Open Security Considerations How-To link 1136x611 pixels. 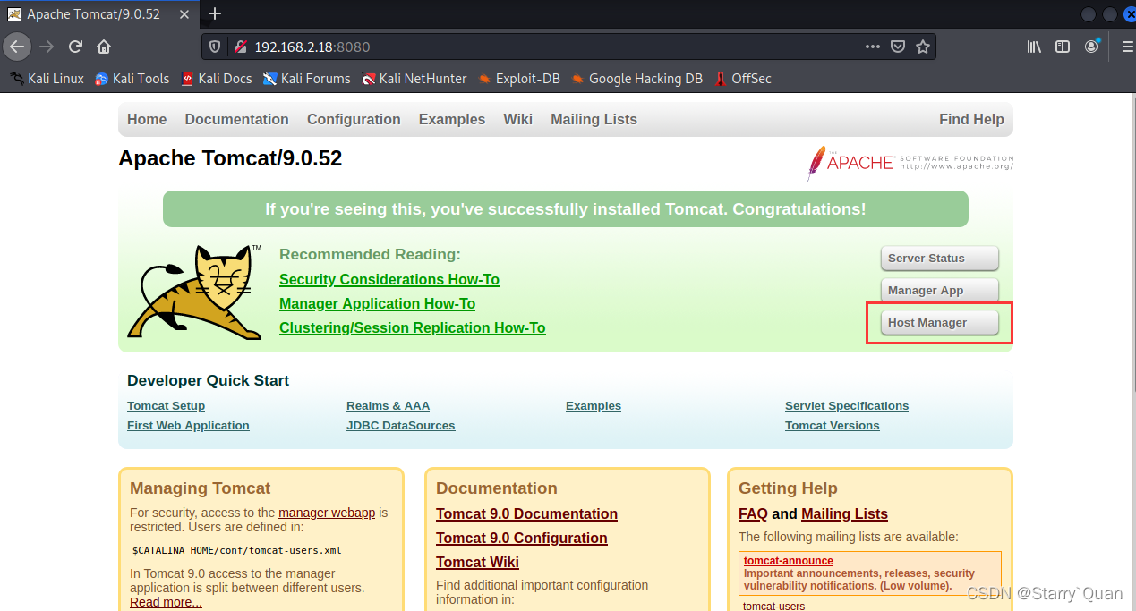[x=389, y=280]
